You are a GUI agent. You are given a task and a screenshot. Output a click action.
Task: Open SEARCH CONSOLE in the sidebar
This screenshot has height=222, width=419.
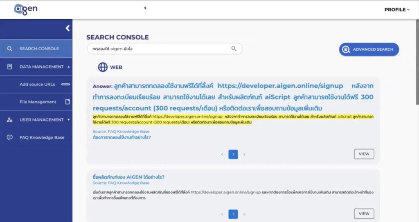tap(36, 49)
